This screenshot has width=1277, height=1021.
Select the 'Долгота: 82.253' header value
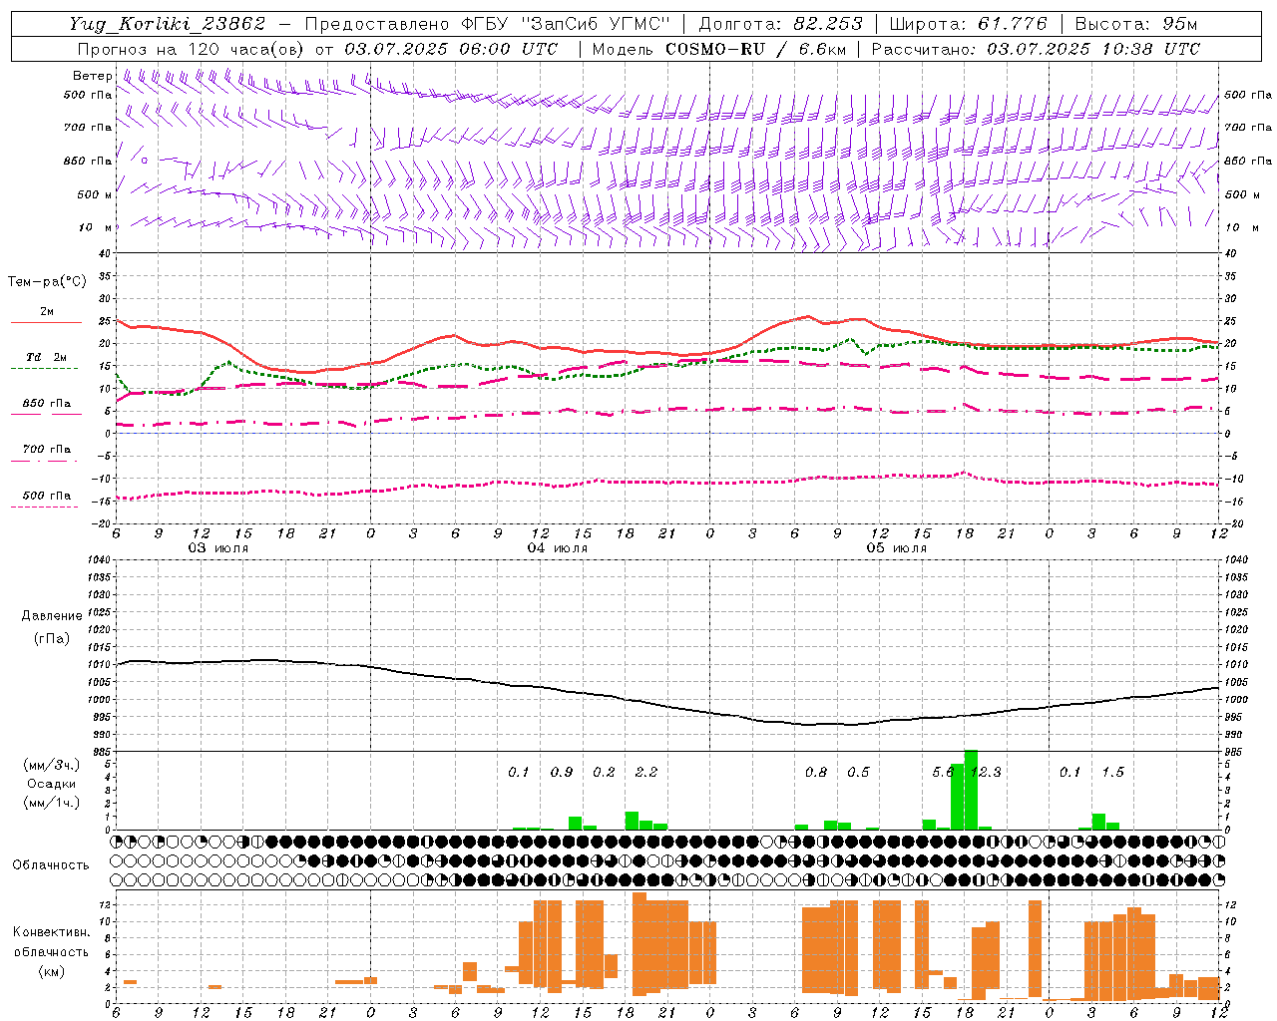(781, 24)
